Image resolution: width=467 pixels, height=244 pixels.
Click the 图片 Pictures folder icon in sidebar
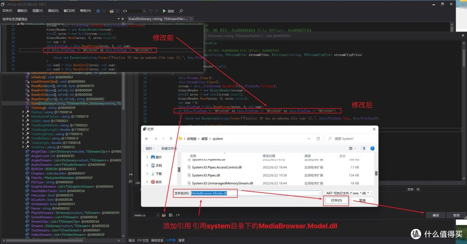coord(153,157)
